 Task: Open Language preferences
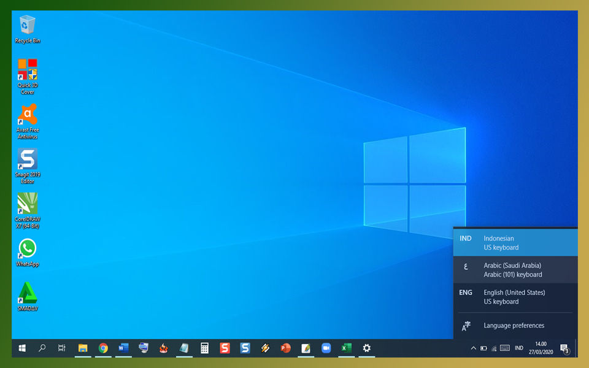coord(515,326)
